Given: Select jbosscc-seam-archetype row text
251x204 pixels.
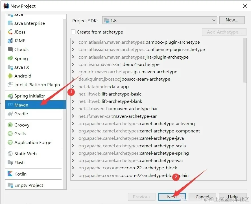Looking at the screenshot, I should (124, 79).
